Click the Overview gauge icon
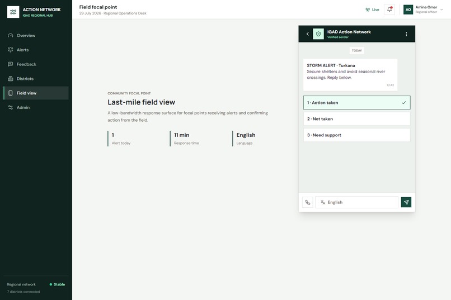Viewport: 451px width, 300px height. [11, 36]
